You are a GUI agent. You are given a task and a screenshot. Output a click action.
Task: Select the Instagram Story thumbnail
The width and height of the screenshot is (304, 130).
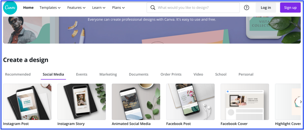[82, 102]
